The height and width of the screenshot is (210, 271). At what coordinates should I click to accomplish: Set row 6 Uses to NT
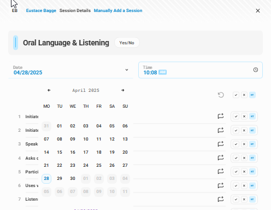pyautogui.click(x=252, y=185)
